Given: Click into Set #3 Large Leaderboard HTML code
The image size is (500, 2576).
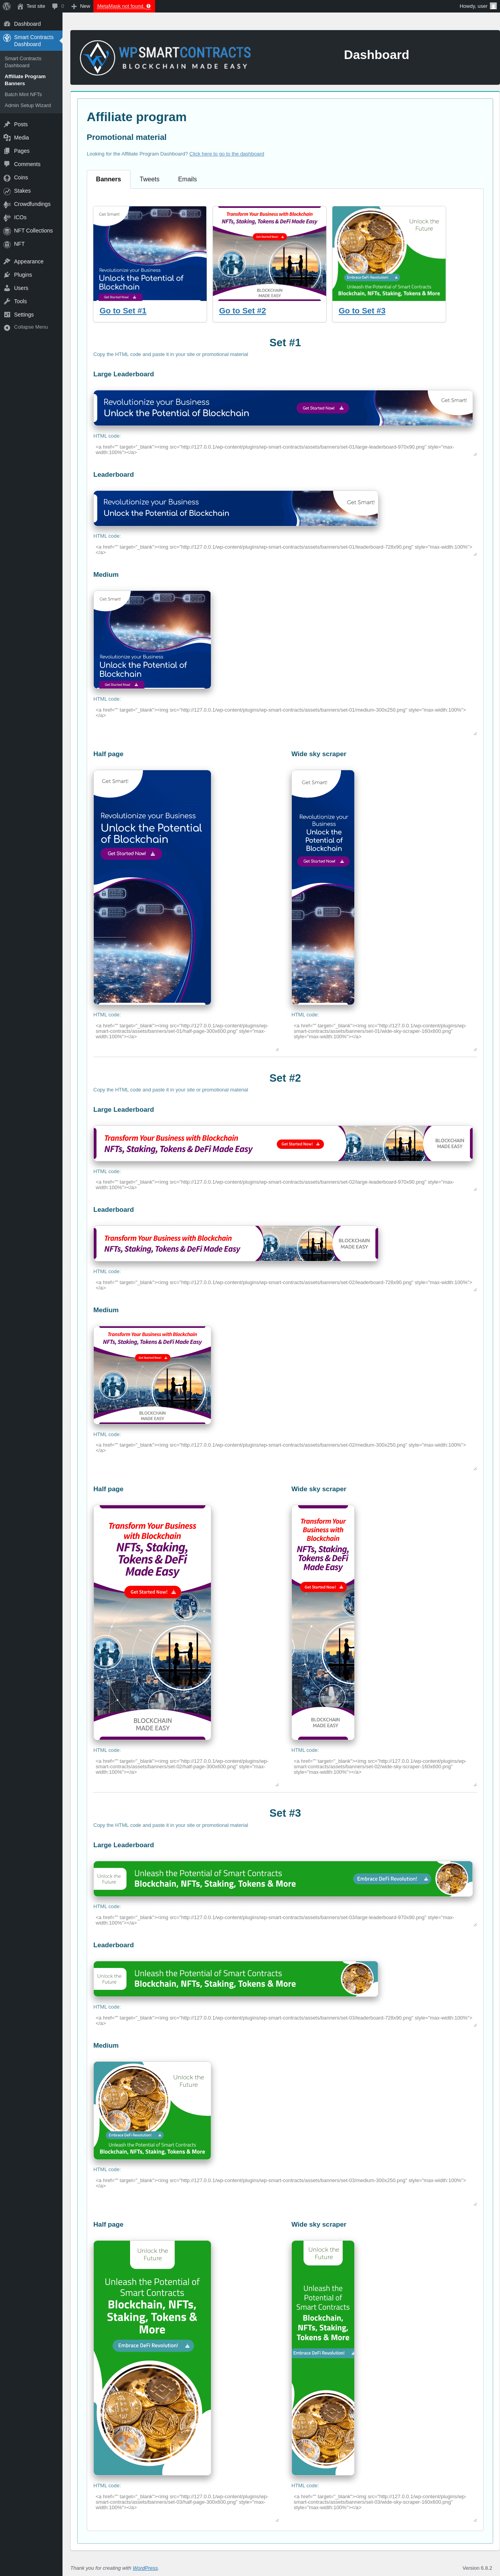Looking at the screenshot, I should coord(285,1919).
